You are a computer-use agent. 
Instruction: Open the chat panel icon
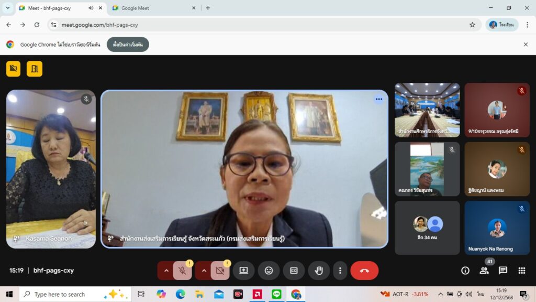502,271
